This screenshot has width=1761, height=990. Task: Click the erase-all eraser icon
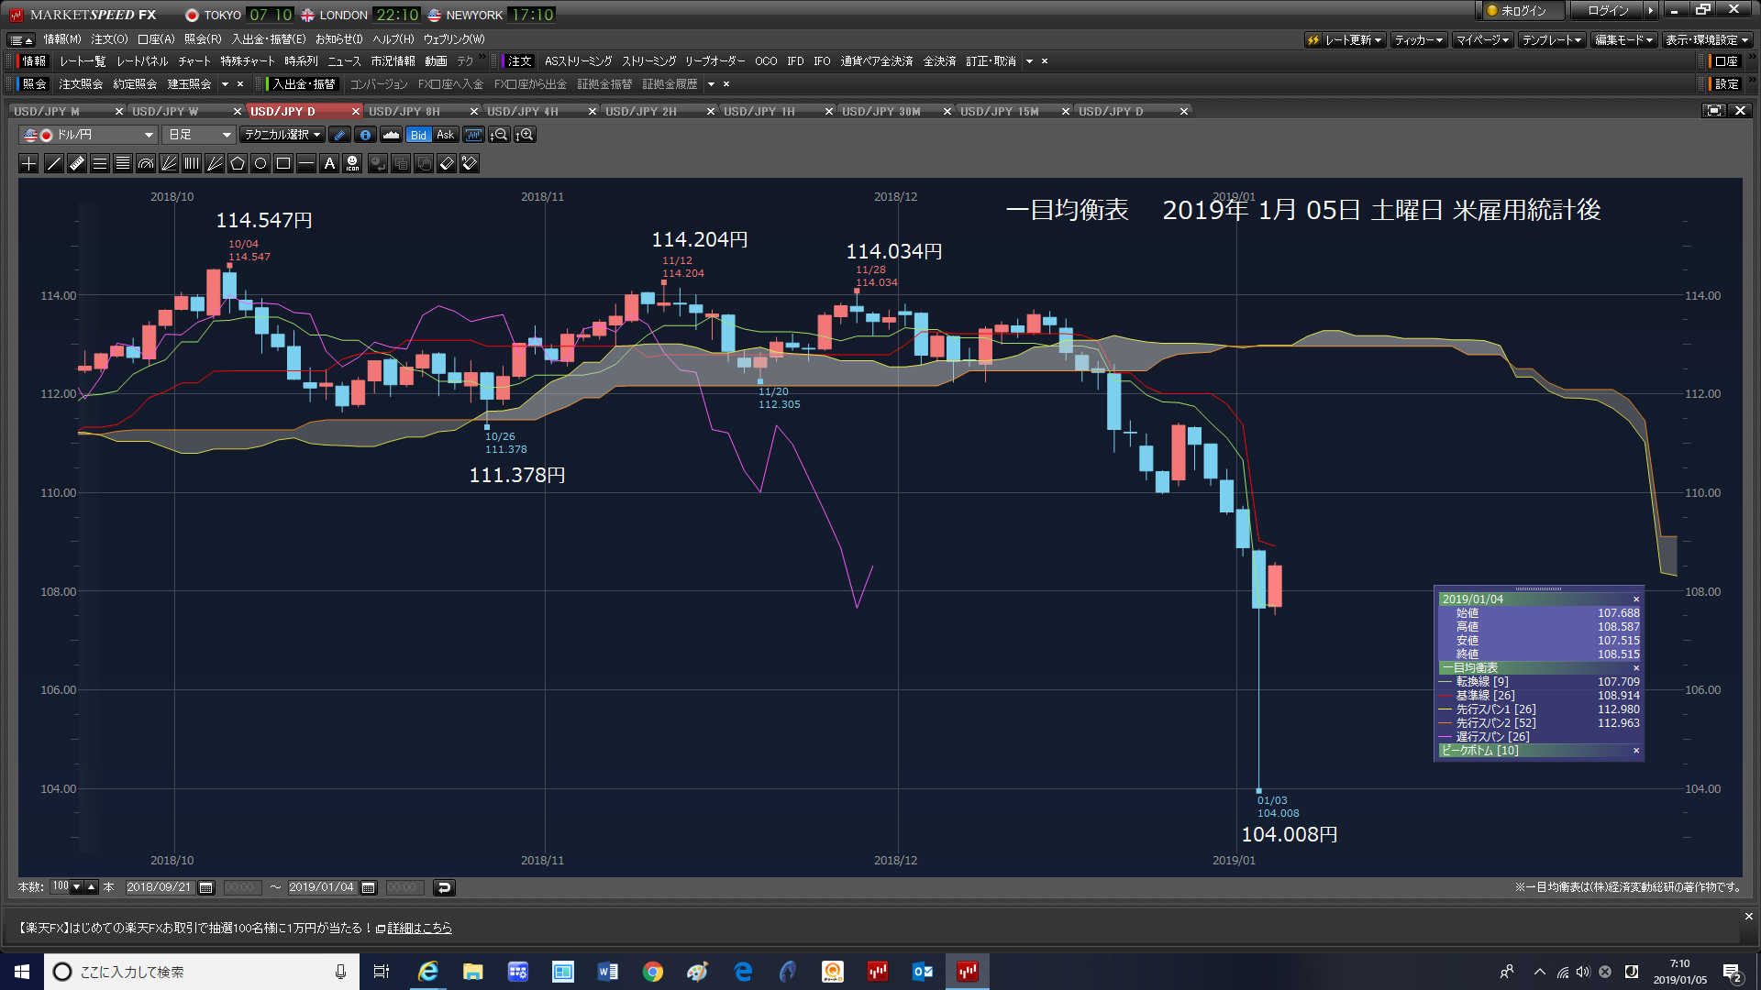[x=470, y=163]
